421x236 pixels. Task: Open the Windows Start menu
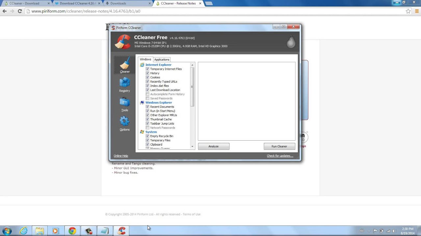click(7, 231)
